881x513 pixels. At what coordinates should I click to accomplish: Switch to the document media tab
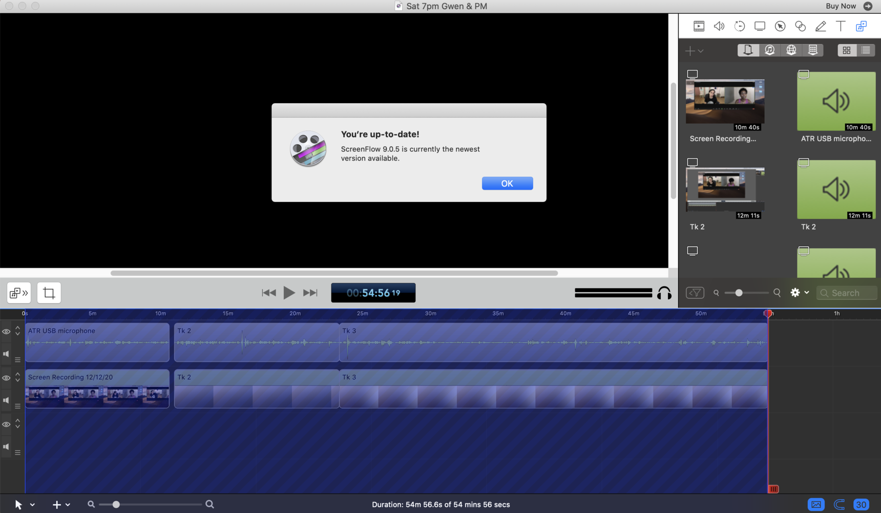coord(748,50)
